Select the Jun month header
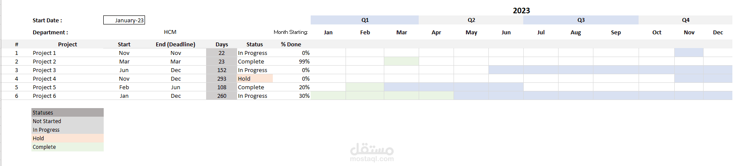Viewport: 744px width, 166px height. (x=506, y=32)
